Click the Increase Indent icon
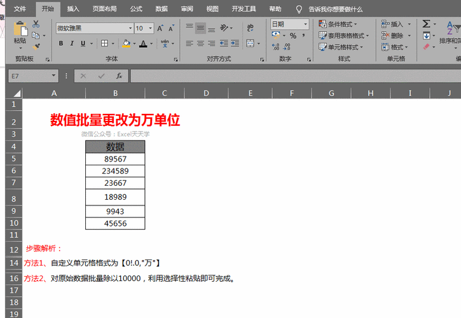Image resolution: width=461 pixels, height=318 pixels. (x=235, y=43)
